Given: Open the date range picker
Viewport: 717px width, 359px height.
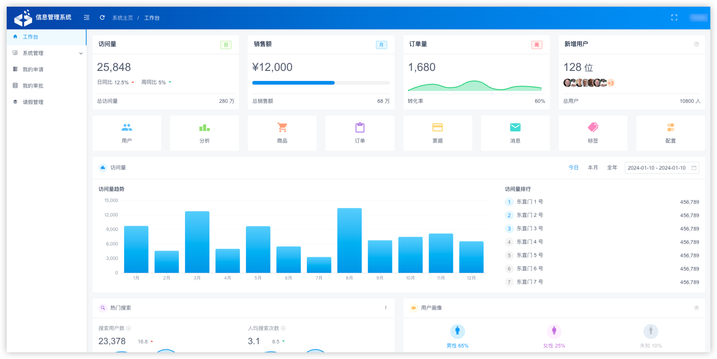Looking at the screenshot, I should [x=661, y=168].
